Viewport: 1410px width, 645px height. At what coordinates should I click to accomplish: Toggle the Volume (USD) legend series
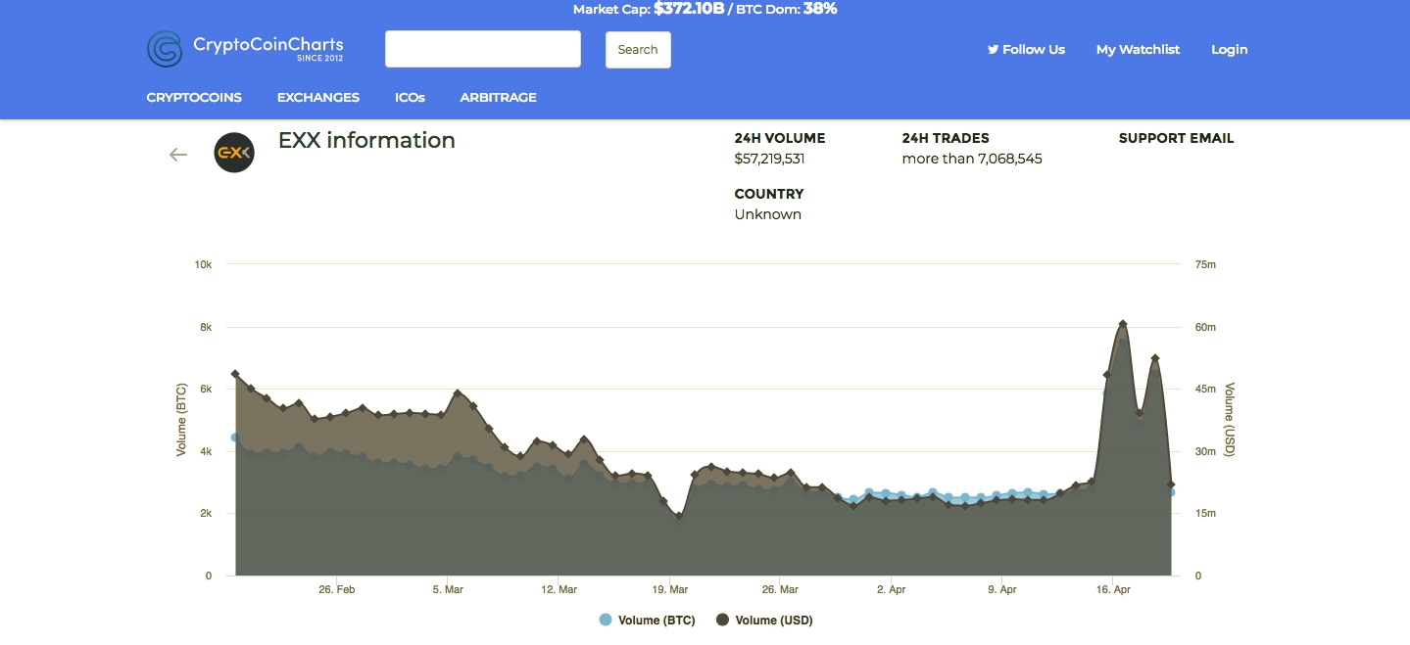tap(764, 620)
